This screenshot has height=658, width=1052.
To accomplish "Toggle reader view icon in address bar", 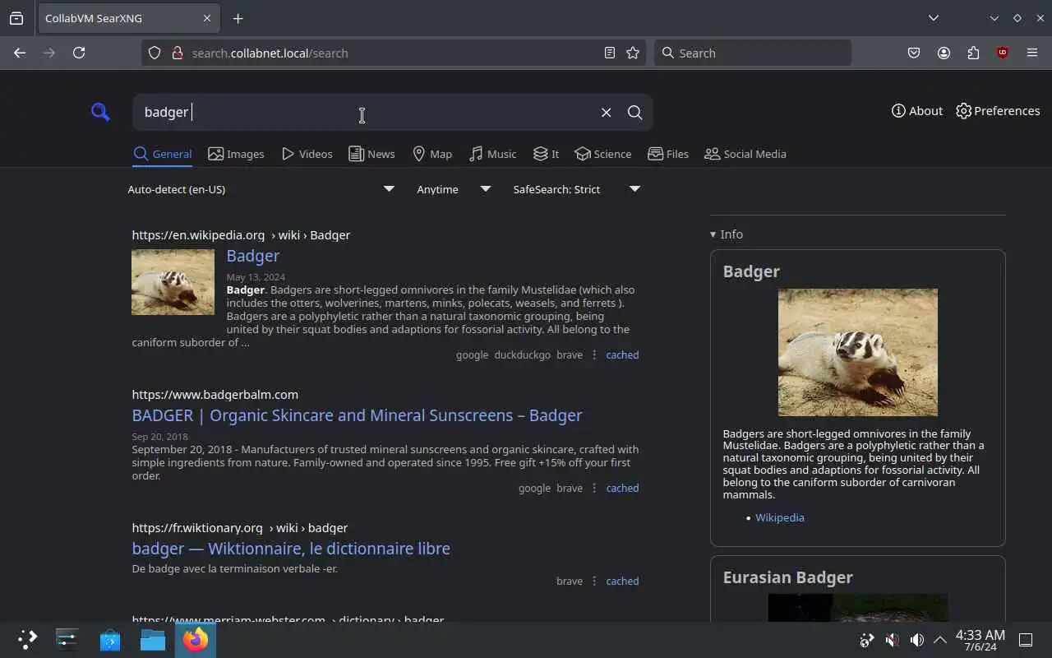I will point(610,53).
